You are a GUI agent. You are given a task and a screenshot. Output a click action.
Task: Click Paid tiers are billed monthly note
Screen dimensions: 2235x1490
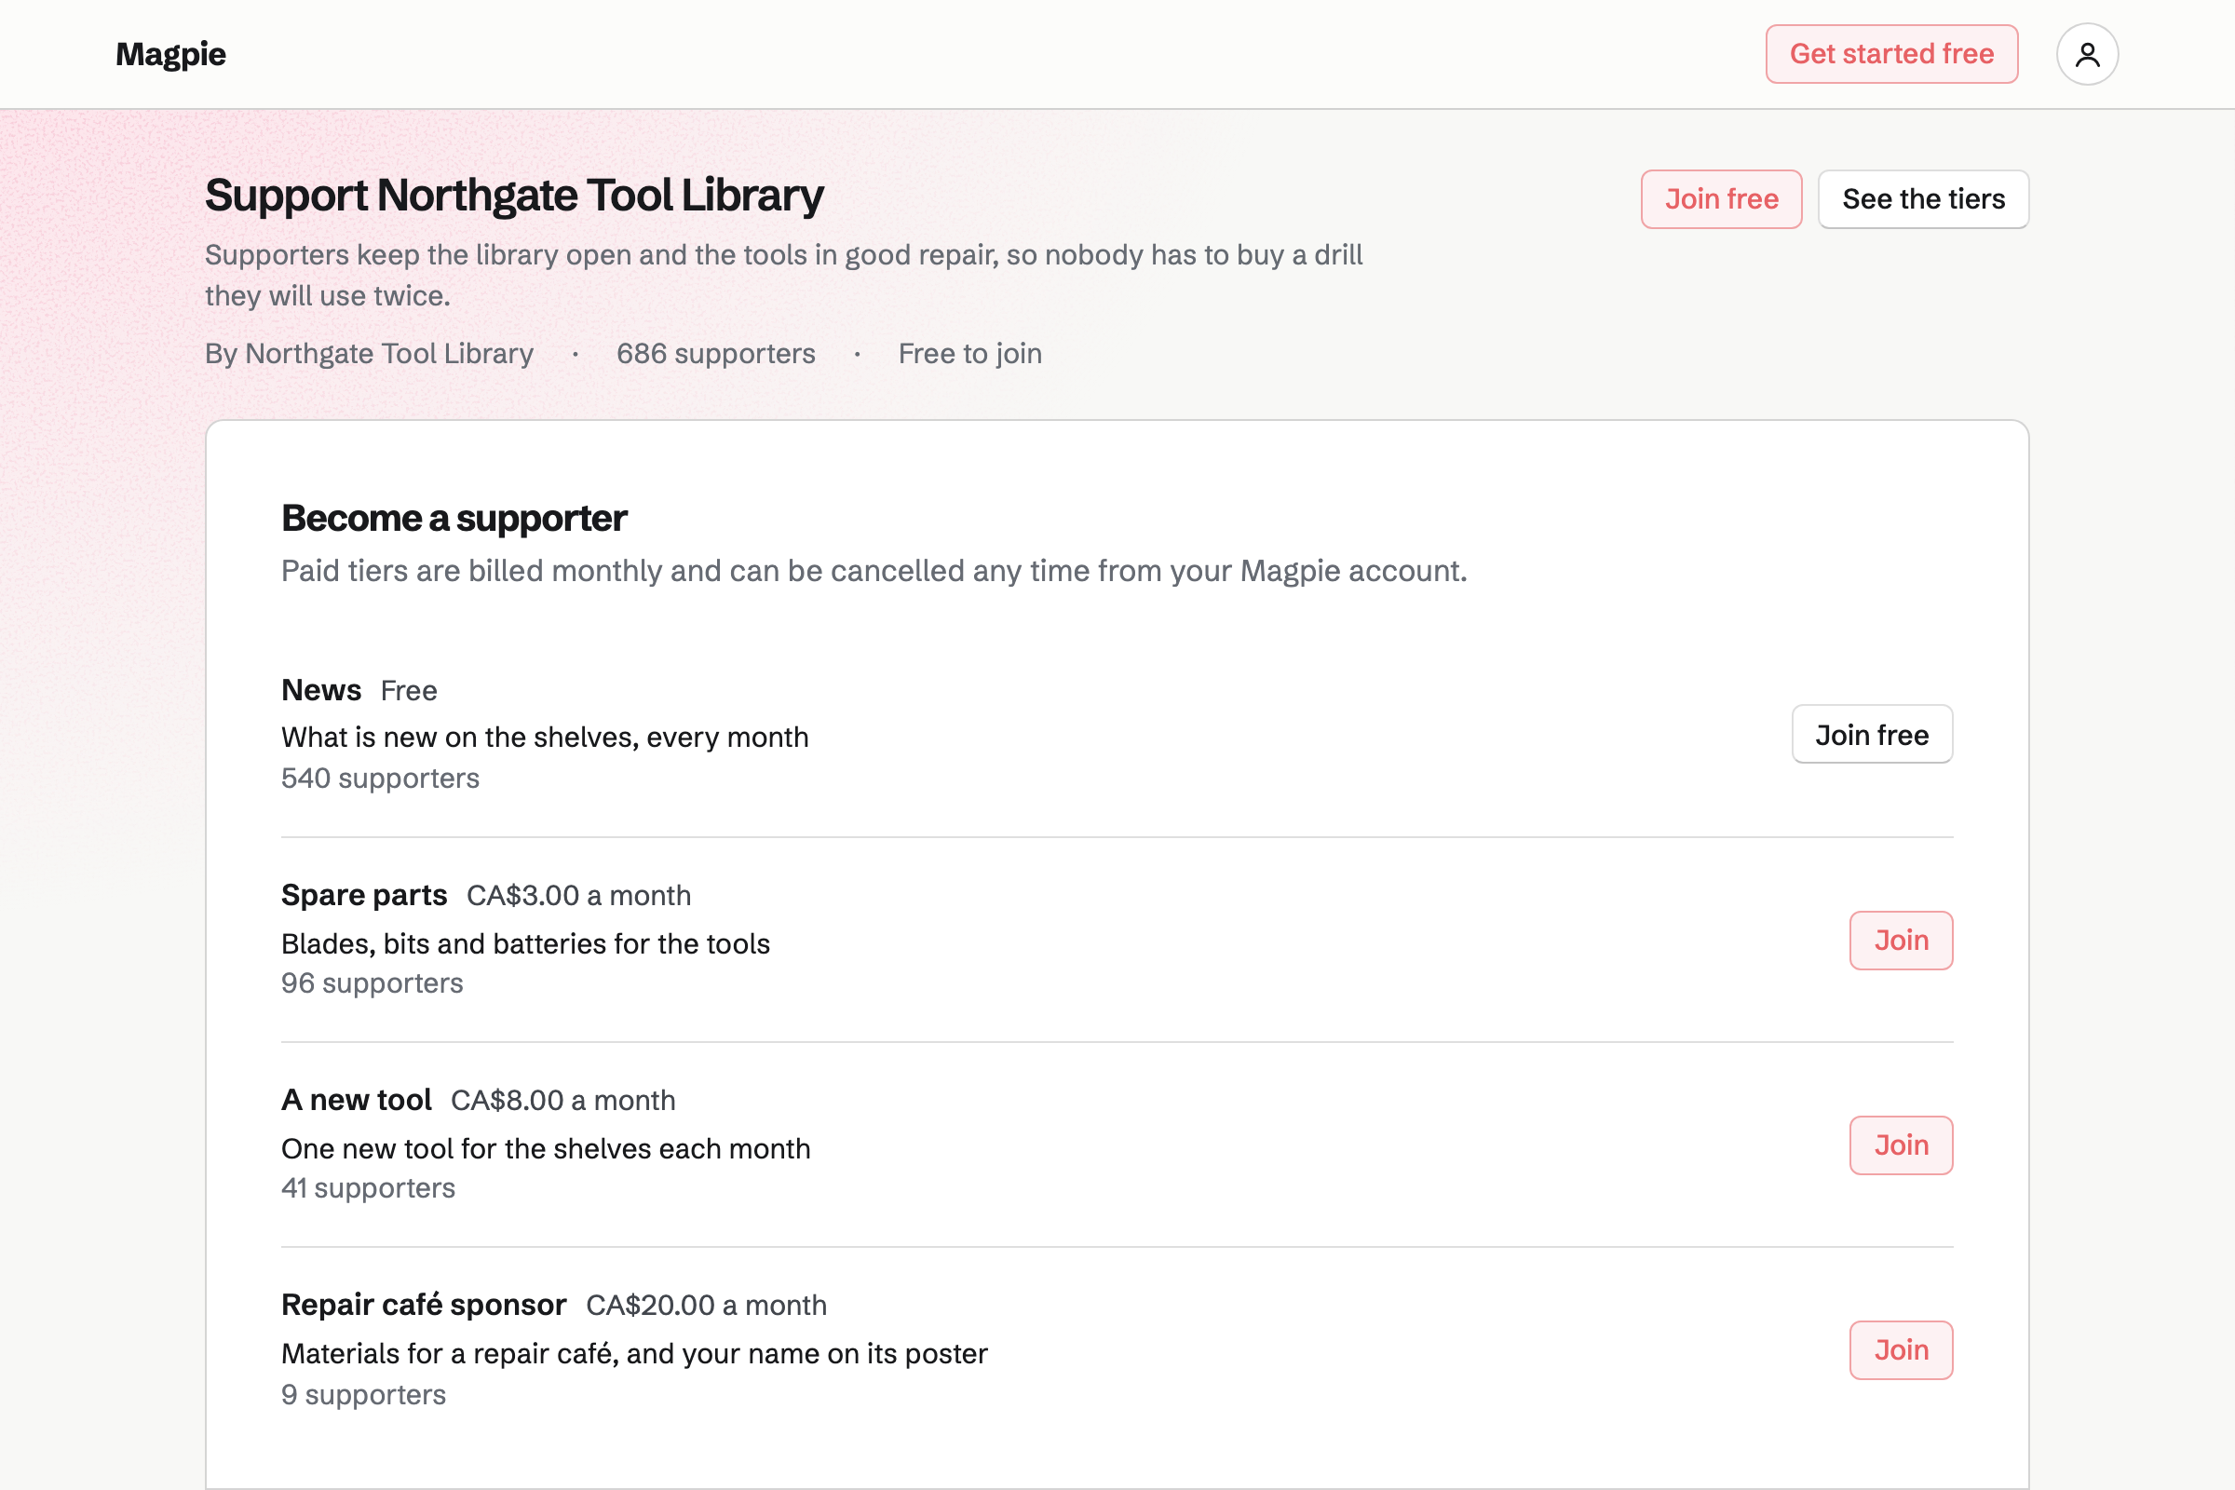pos(874,571)
